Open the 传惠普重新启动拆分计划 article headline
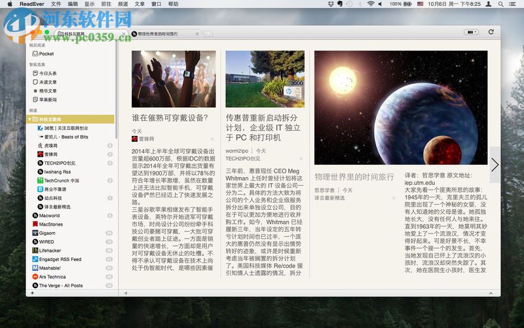The height and width of the screenshot is (328, 524). pos(263,128)
